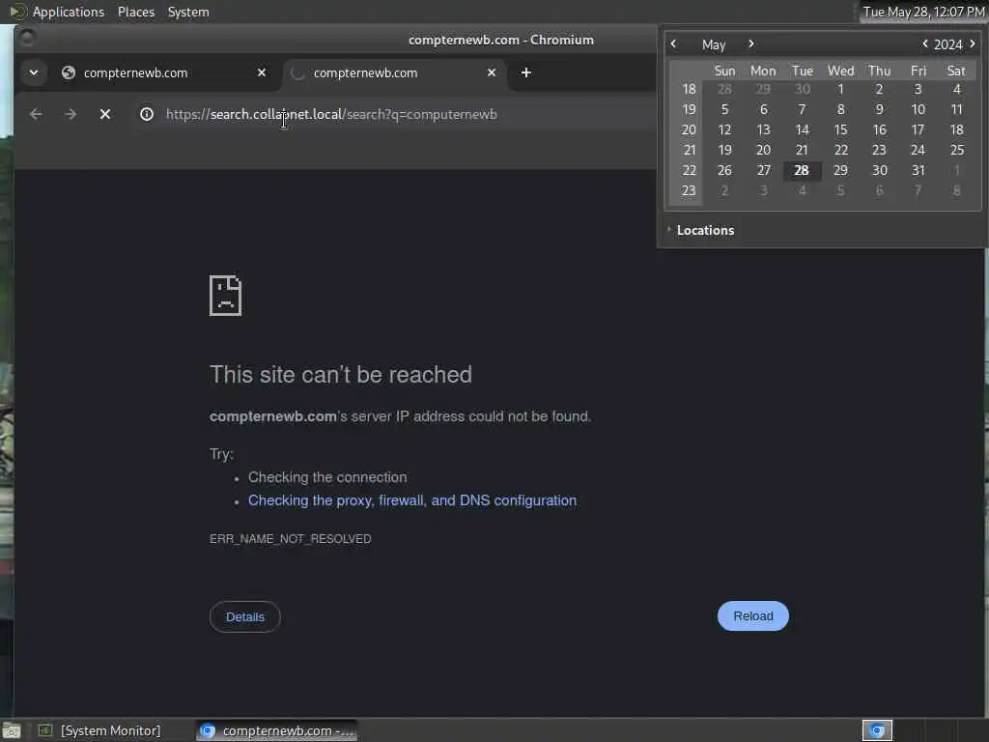The width and height of the screenshot is (989, 742).
Task: Select May 10 in the calendar
Action: [x=918, y=109]
